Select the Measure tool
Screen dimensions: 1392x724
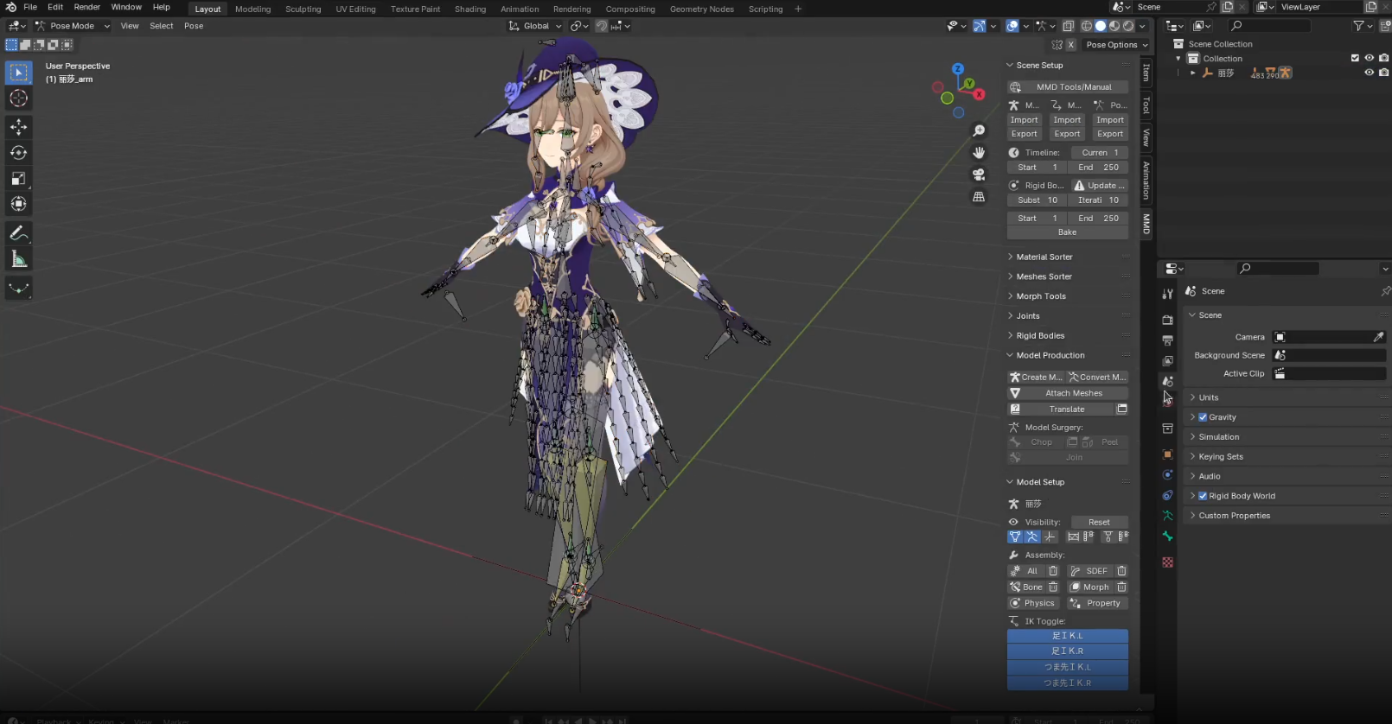click(19, 259)
